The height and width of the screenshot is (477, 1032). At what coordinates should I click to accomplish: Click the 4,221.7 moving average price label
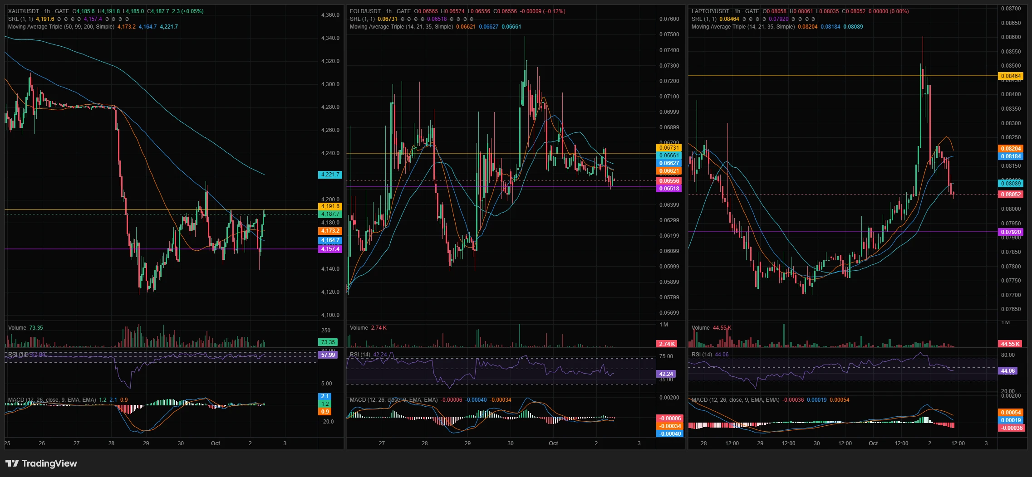coord(330,175)
